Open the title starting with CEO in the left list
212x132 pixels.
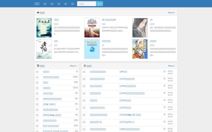point(52,115)
